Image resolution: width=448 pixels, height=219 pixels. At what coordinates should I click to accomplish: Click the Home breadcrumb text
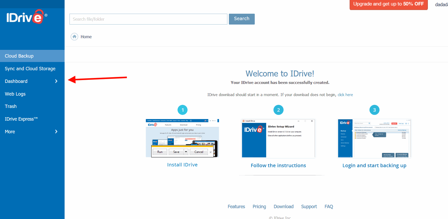pos(86,37)
